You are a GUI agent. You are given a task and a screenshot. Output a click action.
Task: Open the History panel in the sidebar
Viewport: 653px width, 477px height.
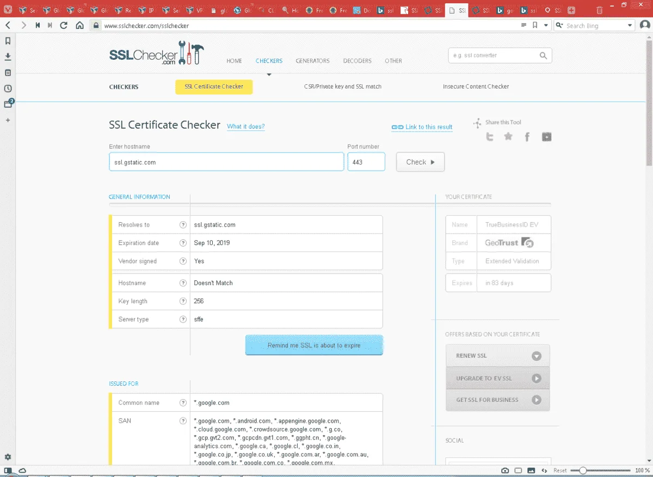point(8,89)
